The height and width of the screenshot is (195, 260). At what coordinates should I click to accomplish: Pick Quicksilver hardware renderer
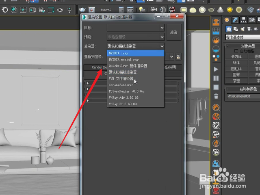click(135, 66)
